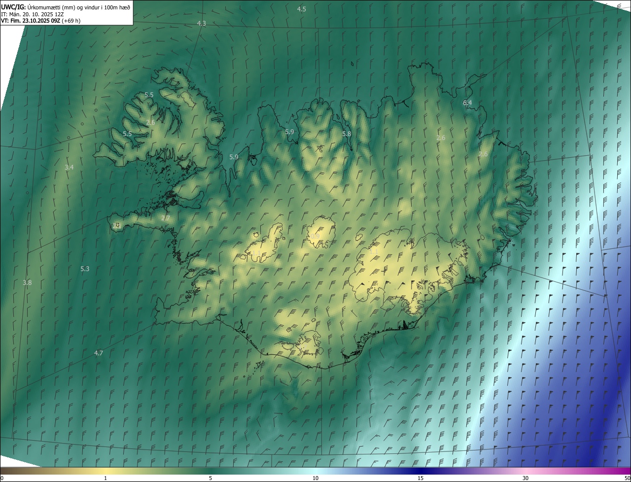Screen dimensions: 631x482
Task: Click the 4.5 value label on the map
Action: click(x=301, y=9)
